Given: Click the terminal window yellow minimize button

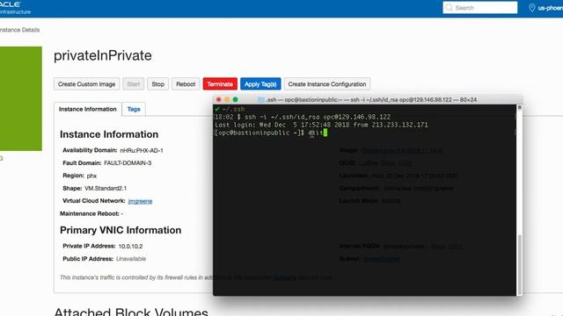Looking at the screenshot, I should [227, 99].
